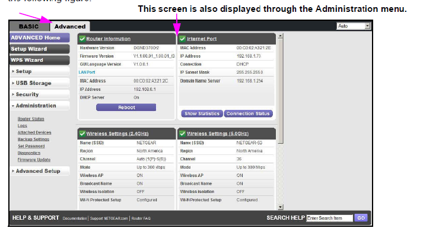Click Hardware Version value DGND3700v2
The image size is (423, 231).
point(146,48)
